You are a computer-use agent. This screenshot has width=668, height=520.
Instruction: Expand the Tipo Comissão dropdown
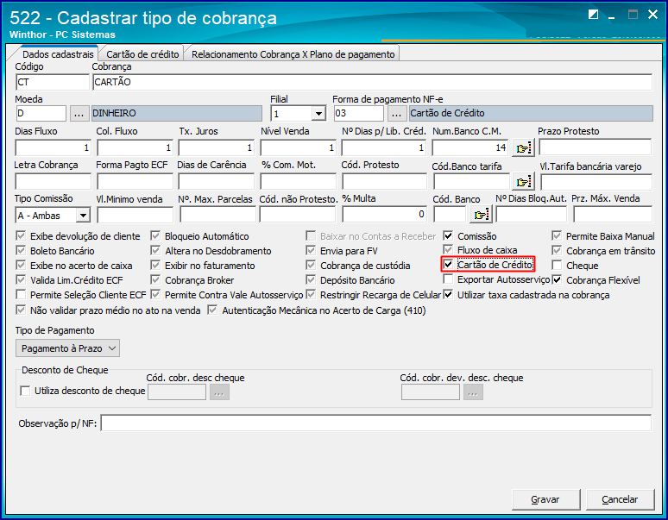pos(83,216)
